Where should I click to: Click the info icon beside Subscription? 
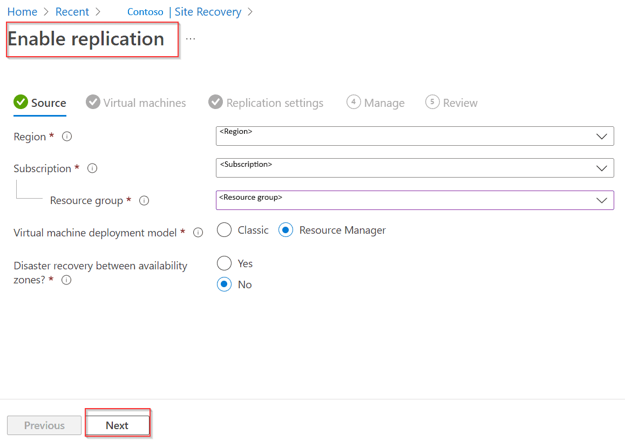click(x=92, y=168)
